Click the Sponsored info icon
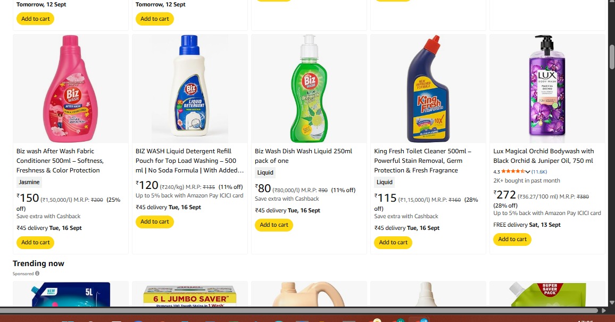Image resolution: width=615 pixels, height=322 pixels. tap(37, 274)
